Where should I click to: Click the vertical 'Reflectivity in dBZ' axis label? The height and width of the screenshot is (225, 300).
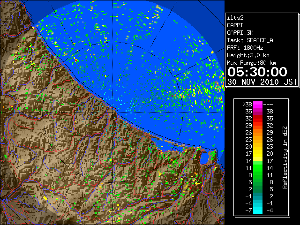click(x=285, y=157)
